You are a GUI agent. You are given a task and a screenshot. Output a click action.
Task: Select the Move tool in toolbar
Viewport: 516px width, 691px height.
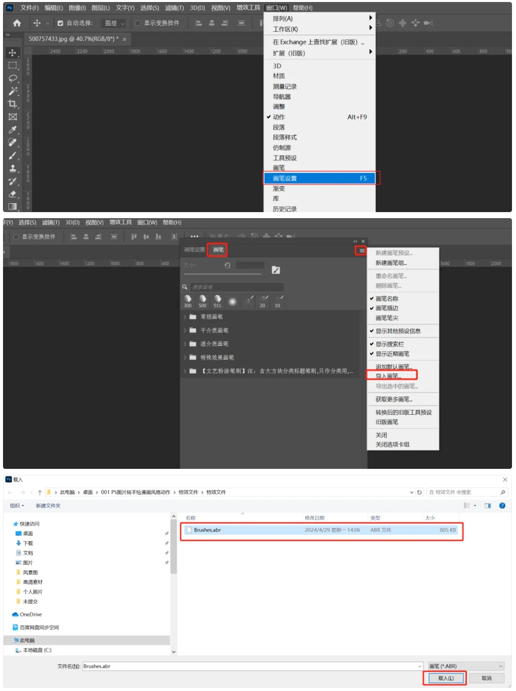pos(13,53)
